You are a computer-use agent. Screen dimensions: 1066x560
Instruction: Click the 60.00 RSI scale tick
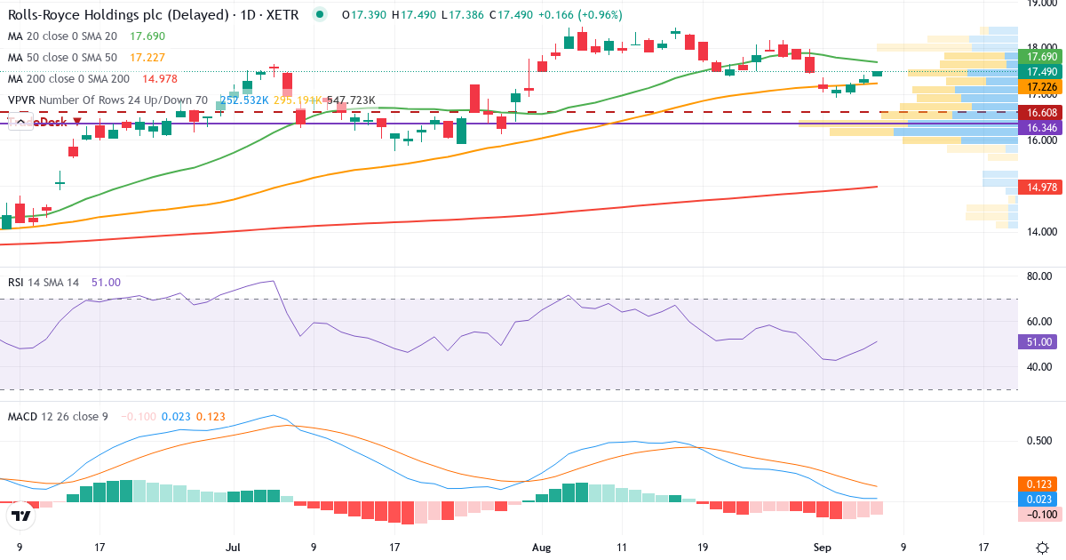[1039, 322]
